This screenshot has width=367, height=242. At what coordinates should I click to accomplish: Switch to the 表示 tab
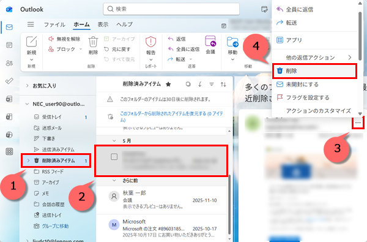pyautogui.click(x=103, y=25)
